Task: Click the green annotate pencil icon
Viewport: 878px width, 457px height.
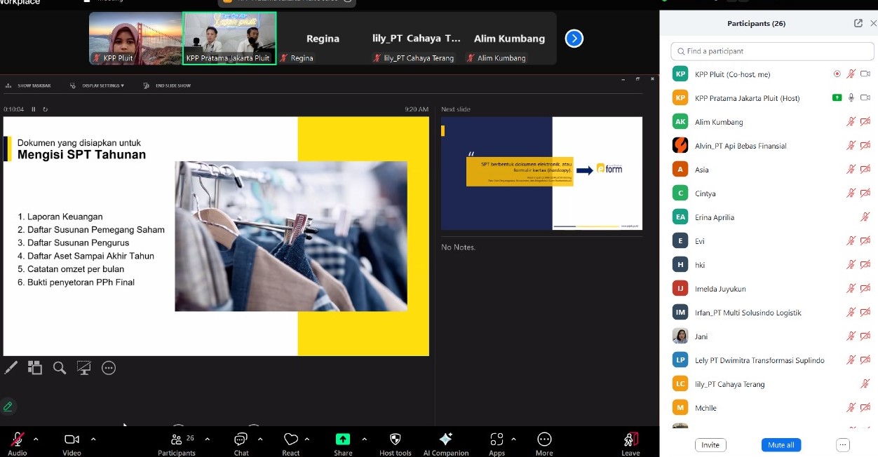Action: (x=8, y=406)
